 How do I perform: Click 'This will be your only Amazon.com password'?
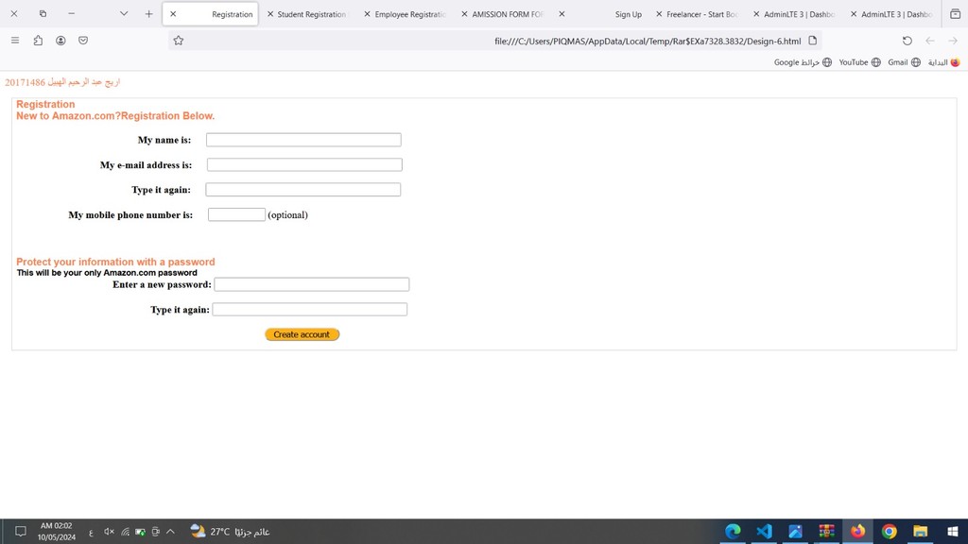[x=107, y=273]
